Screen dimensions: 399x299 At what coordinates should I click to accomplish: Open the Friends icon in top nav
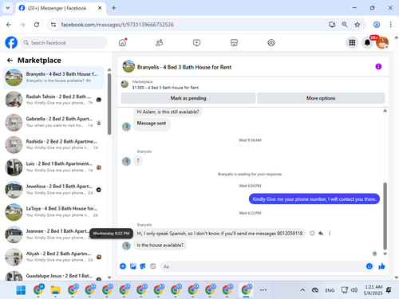160,42
